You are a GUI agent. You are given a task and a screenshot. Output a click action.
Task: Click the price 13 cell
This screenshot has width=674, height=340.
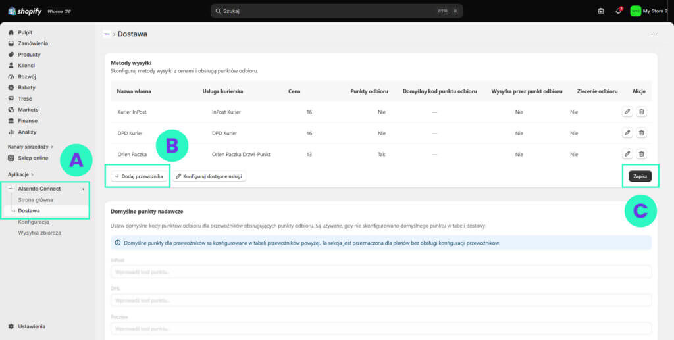pyautogui.click(x=309, y=154)
